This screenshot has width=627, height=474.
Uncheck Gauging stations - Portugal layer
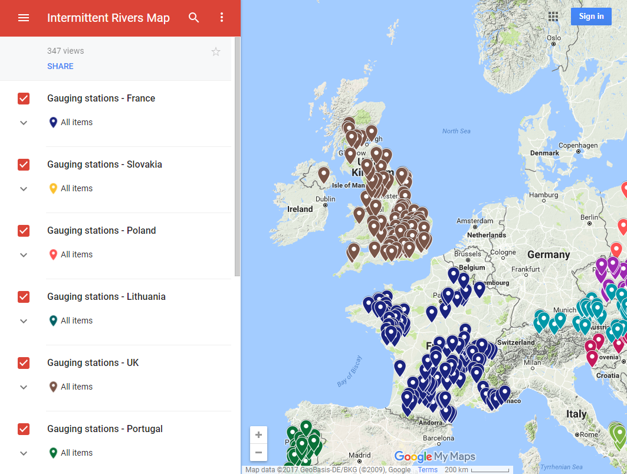tap(24, 429)
